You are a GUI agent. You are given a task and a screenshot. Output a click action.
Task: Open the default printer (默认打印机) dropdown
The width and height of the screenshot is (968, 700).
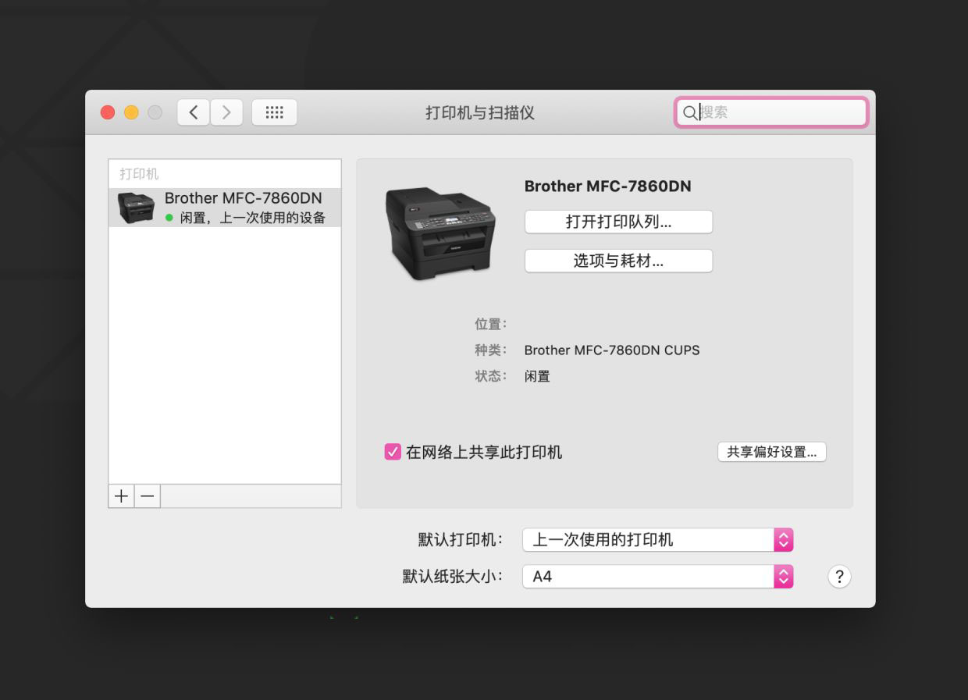point(657,539)
